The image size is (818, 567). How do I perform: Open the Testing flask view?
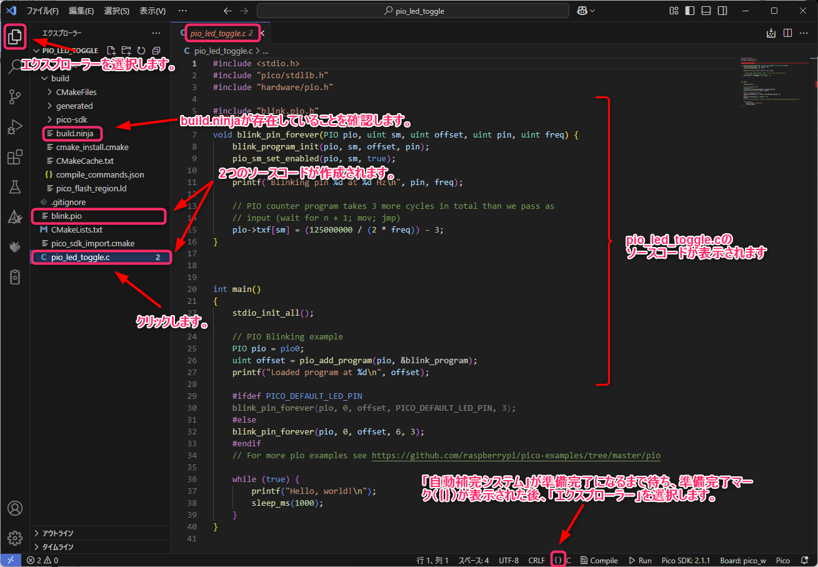click(14, 187)
